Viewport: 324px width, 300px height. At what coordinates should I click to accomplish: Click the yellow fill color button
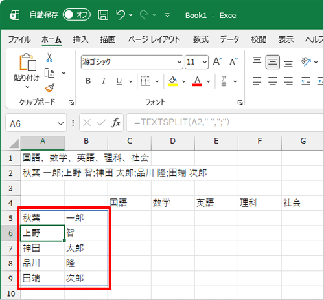[173, 81]
